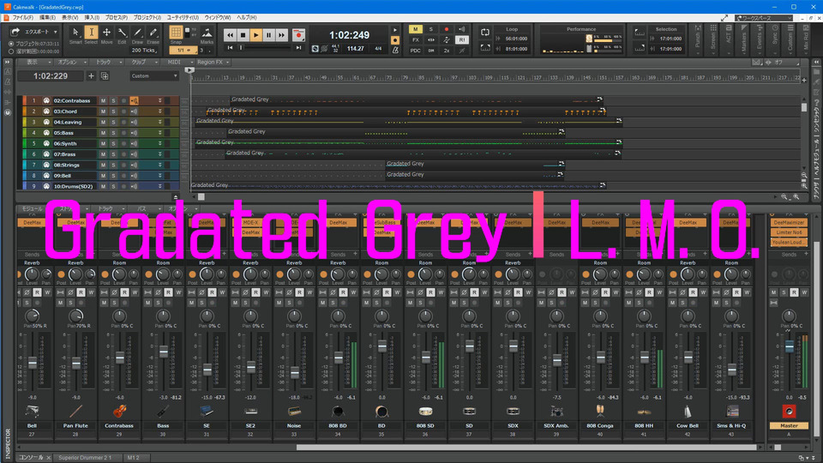This screenshot has width=823, height=463.
Task: Click the 114.27 tempo field
Action: coord(355,48)
